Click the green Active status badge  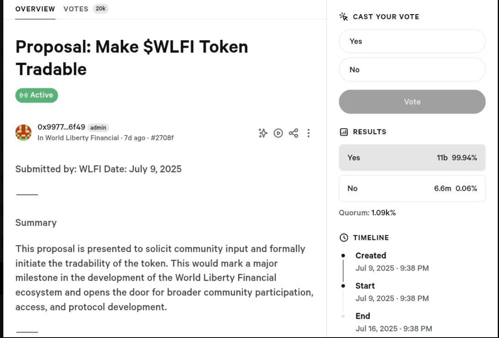tap(37, 95)
